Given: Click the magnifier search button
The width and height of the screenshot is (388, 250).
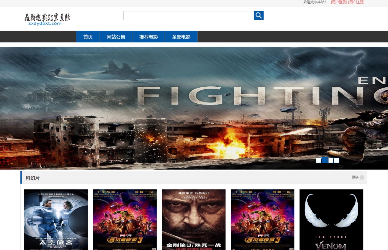Looking at the screenshot, I should click(259, 15).
